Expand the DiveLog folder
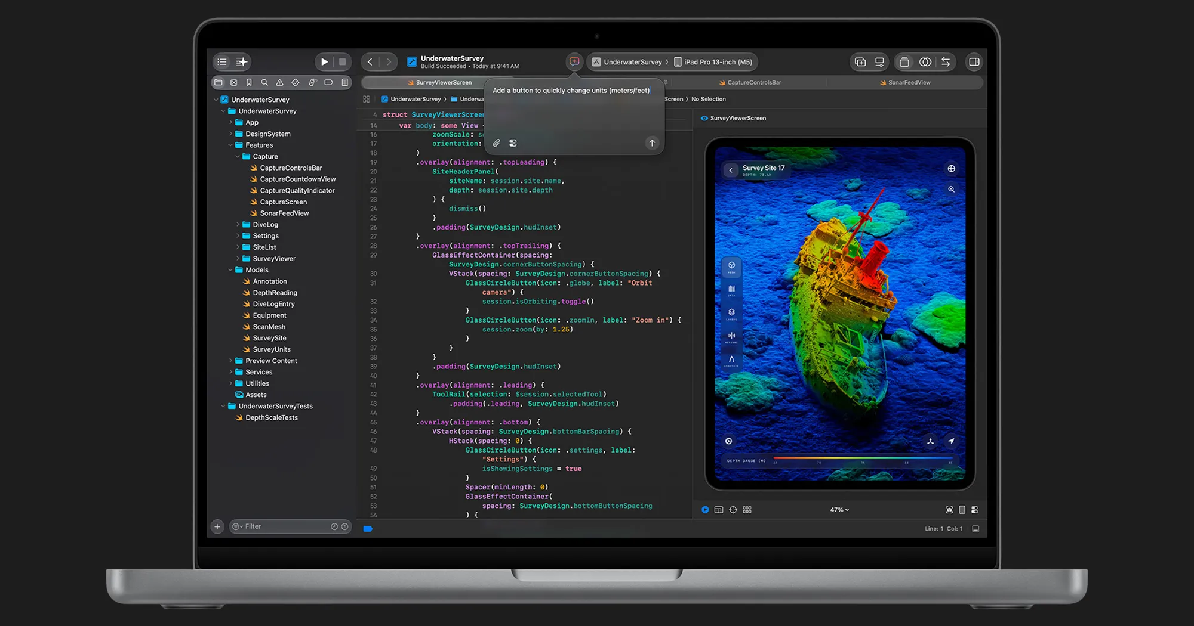Image resolution: width=1194 pixels, height=626 pixels. (238, 225)
